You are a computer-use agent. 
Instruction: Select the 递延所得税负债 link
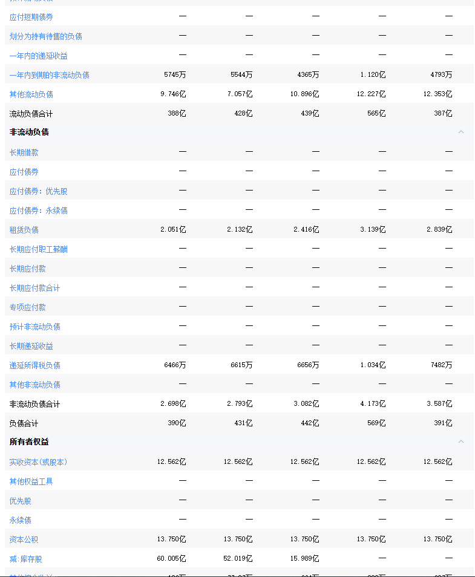coord(34,365)
